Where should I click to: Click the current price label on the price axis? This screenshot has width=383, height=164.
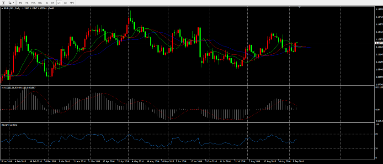378,43
